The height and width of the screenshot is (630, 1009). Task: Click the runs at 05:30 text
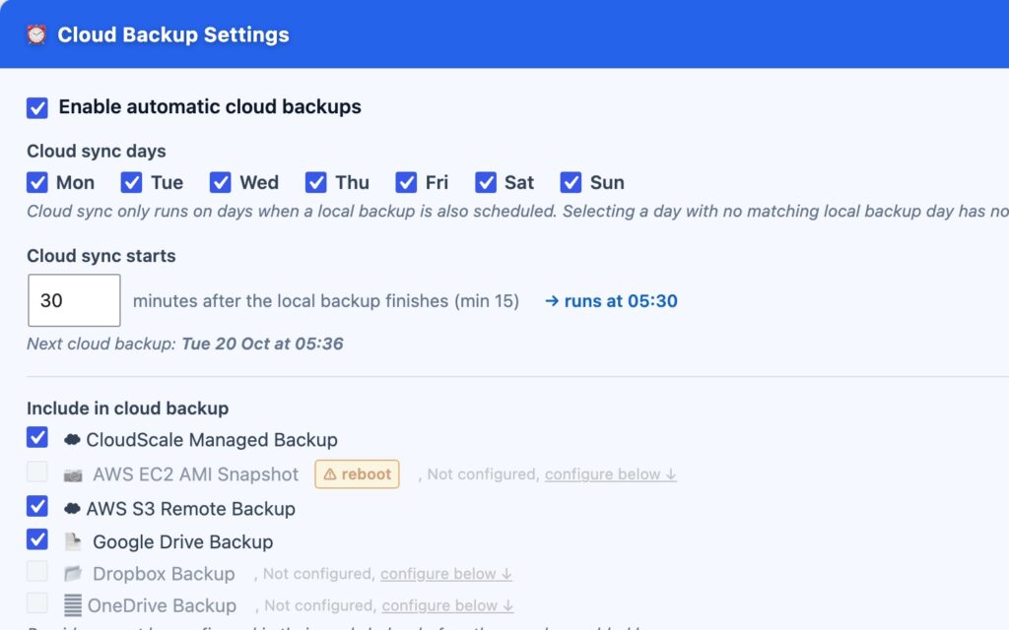click(611, 301)
